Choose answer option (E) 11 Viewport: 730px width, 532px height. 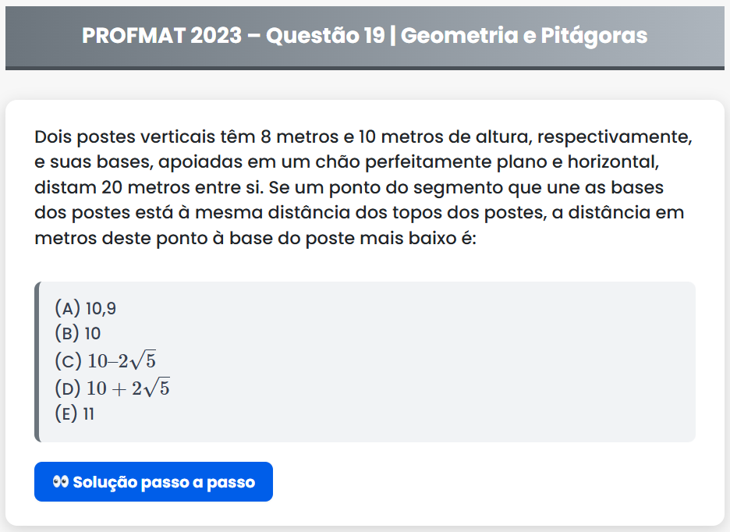75,413
